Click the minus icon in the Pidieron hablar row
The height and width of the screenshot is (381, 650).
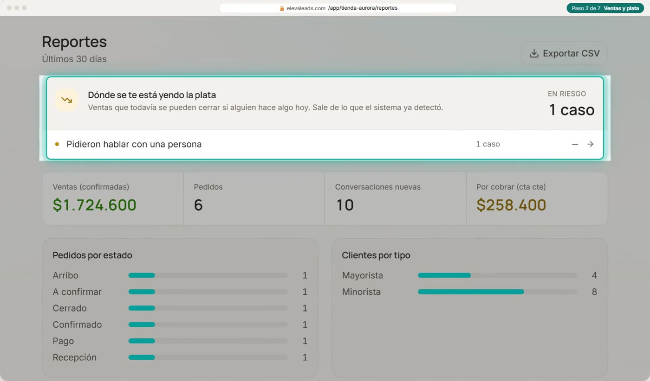coord(575,144)
